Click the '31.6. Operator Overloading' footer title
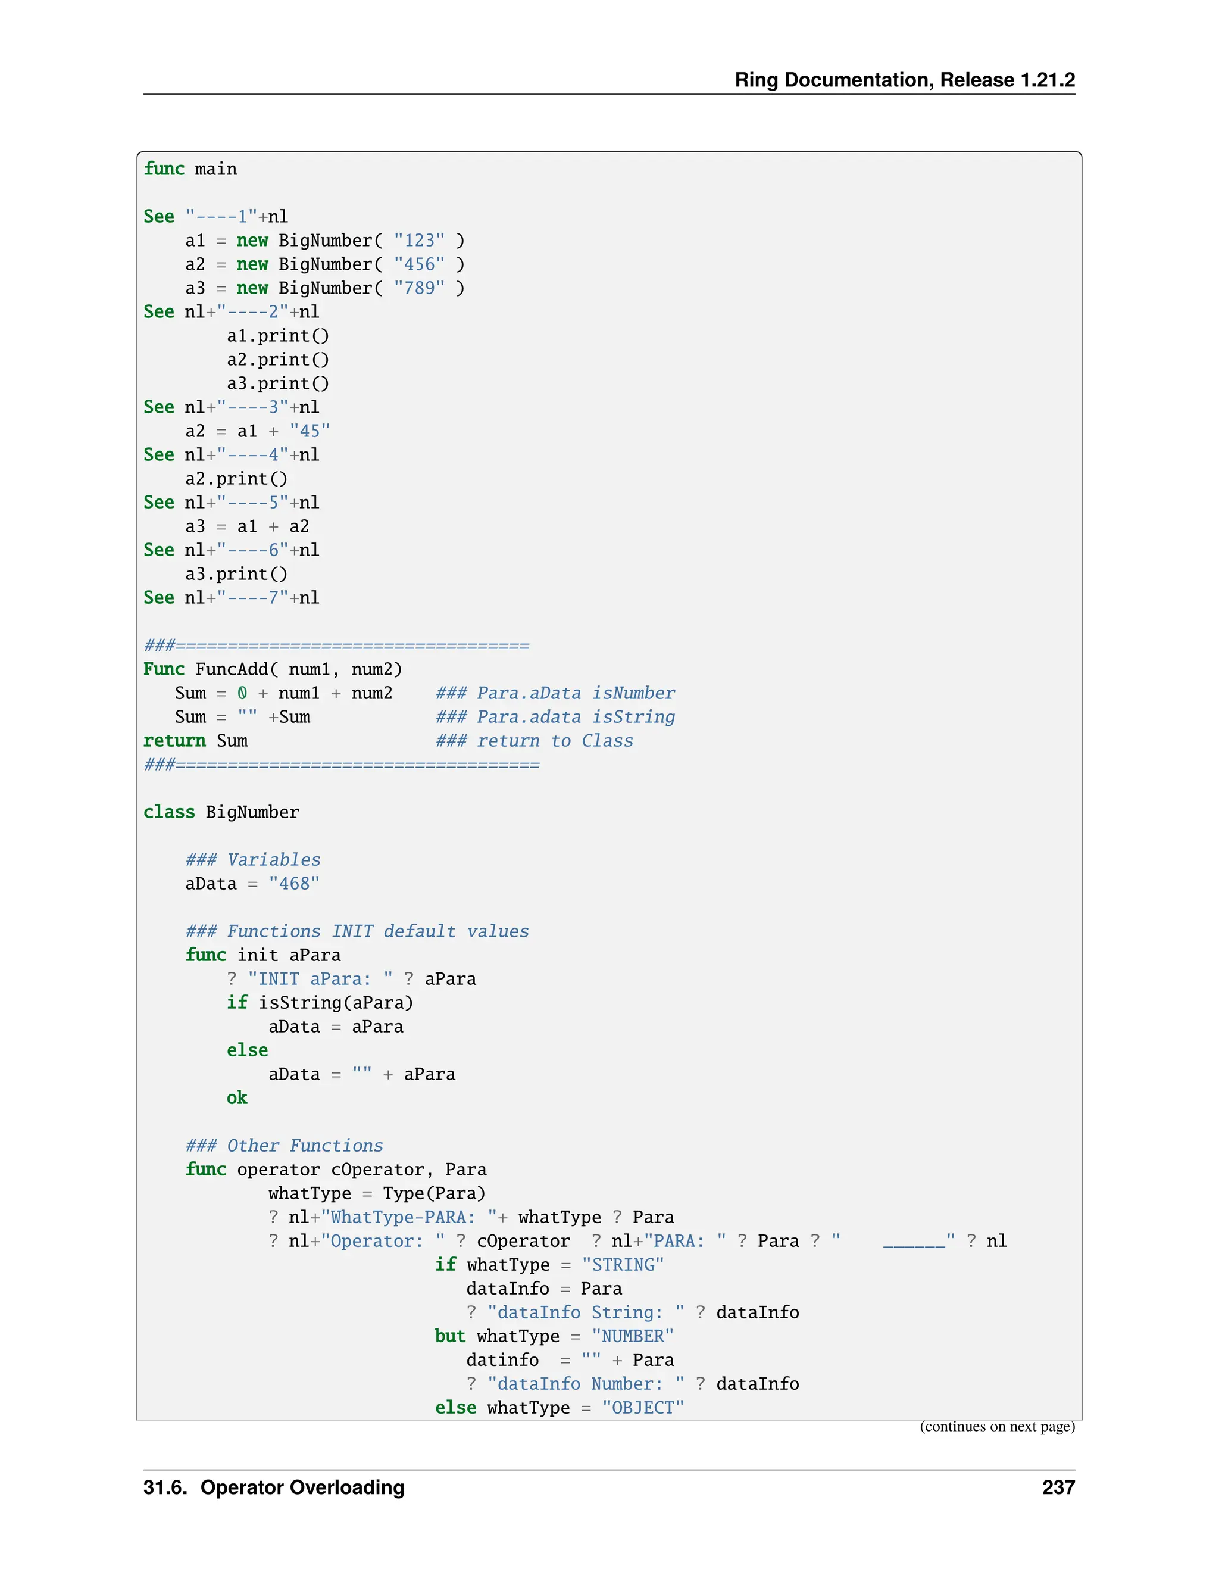The width and height of the screenshot is (1219, 1578). coord(274,1487)
